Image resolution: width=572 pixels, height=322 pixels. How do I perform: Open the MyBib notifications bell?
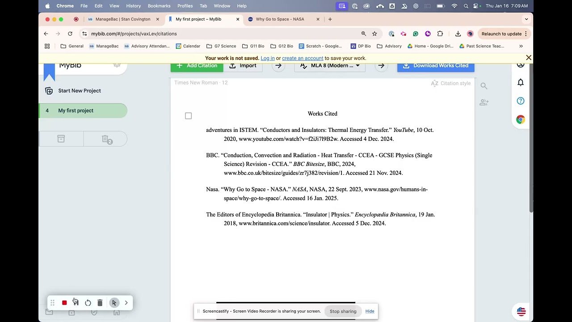coord(521,82)
